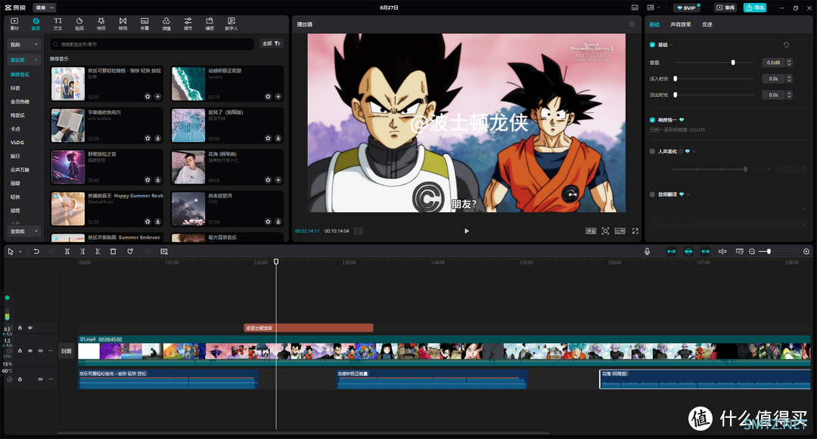Viewport: 817px width, 439px height.
Task: Open the 特效 effects panel
Action: (x=101, y=24)
